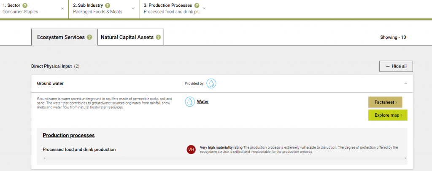This screenshot has width=432, height=171.
Task: Click the help icon beside Production Processes
Action: (196, 5)
